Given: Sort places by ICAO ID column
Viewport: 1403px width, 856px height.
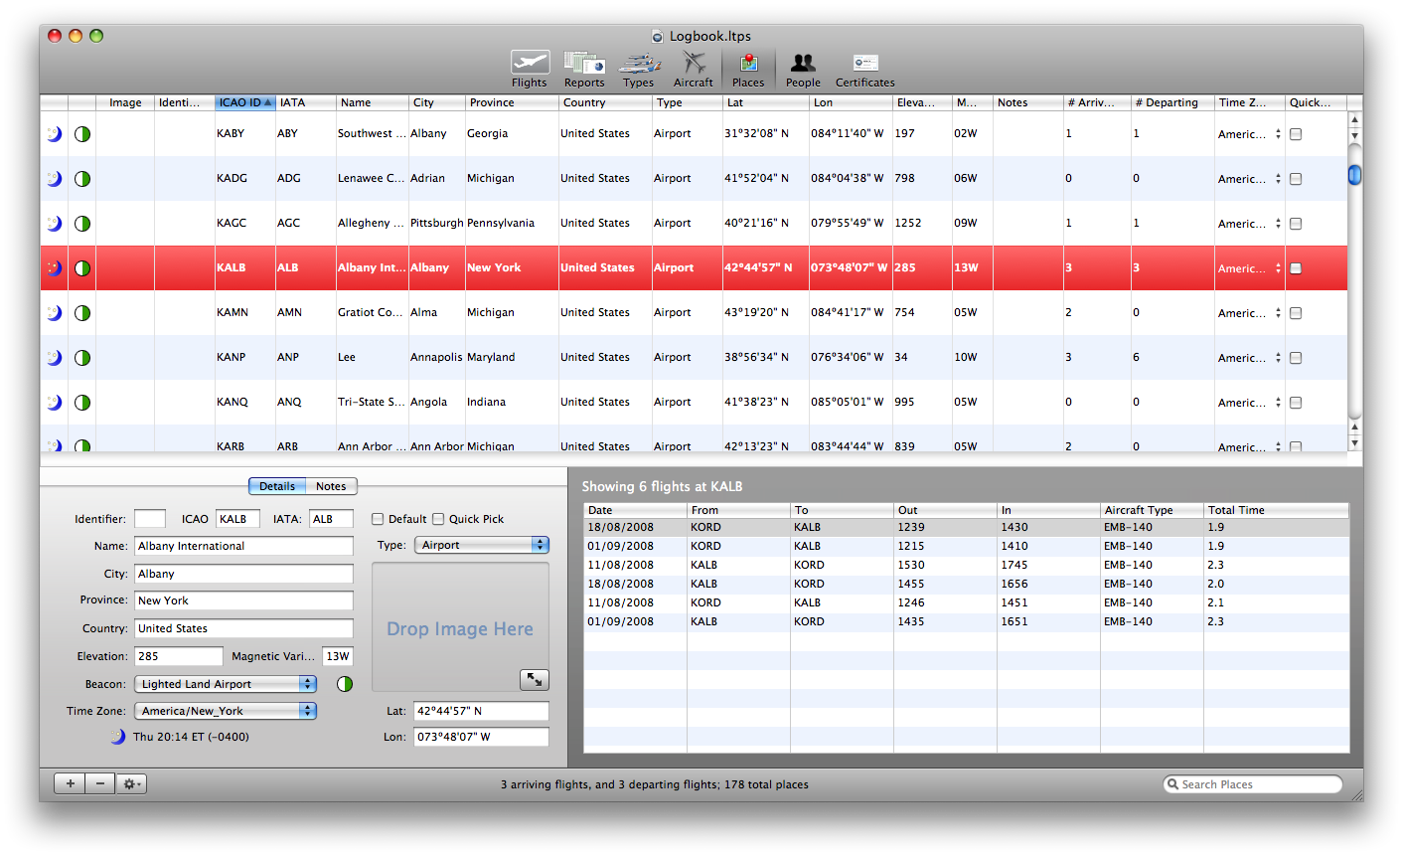Looking at the screenshot, I should 244,102.
